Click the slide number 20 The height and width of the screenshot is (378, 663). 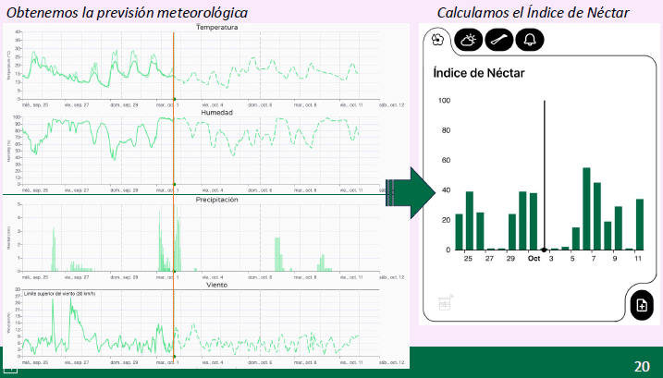tap(641, 366)
